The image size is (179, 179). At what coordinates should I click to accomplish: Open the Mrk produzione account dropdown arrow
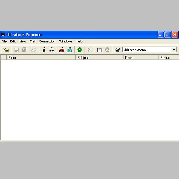coord(174,50)
